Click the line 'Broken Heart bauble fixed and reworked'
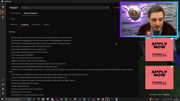Screen dimensions: 180x101 (x=24, y=83)
